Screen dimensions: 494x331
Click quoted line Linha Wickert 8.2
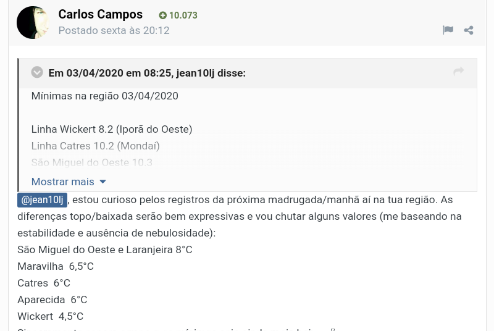tap(112, 129)
